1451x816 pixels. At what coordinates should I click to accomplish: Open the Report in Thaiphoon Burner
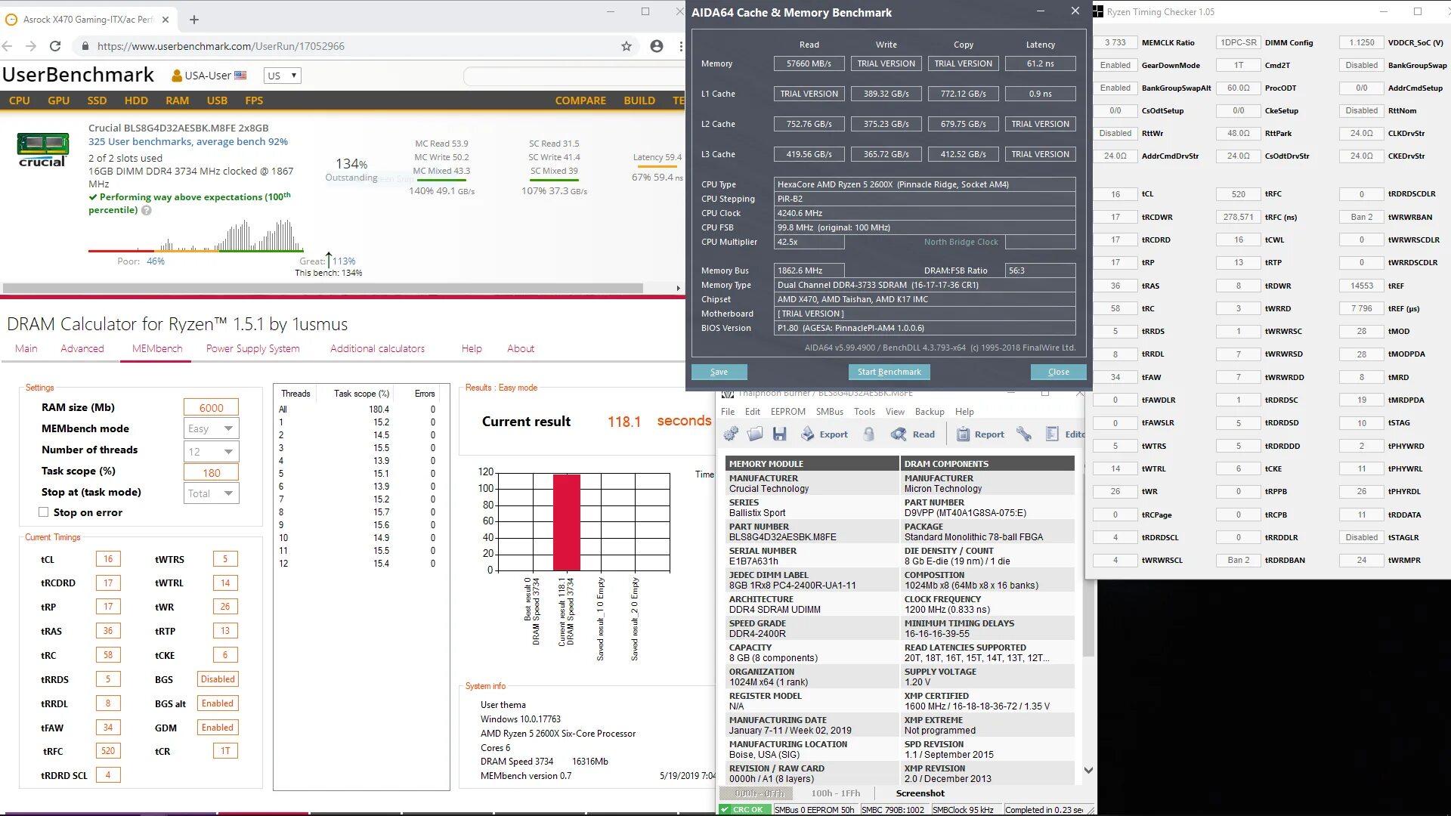981,434
